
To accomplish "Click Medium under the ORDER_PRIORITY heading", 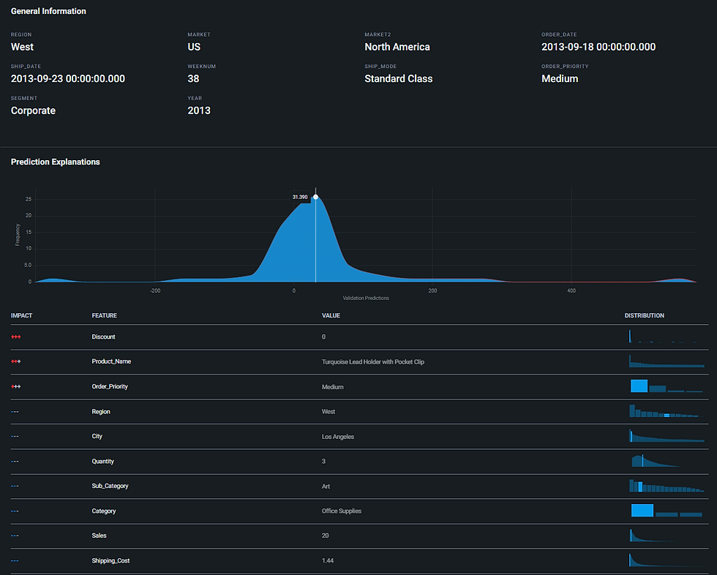I will pos(560,79).
